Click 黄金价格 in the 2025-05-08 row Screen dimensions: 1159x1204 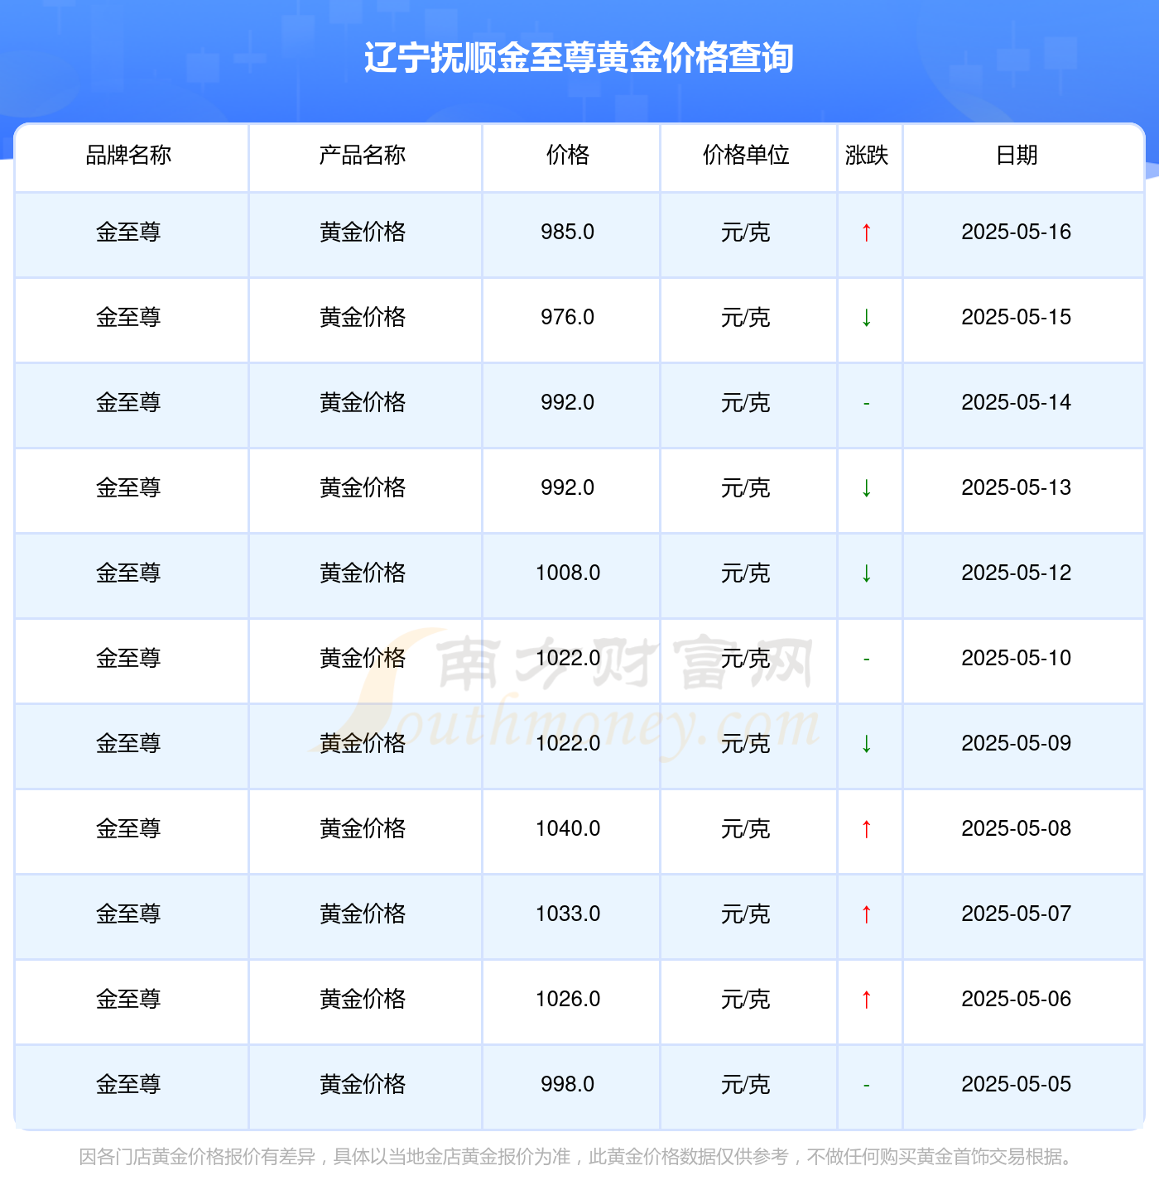(x=363, y=829)
